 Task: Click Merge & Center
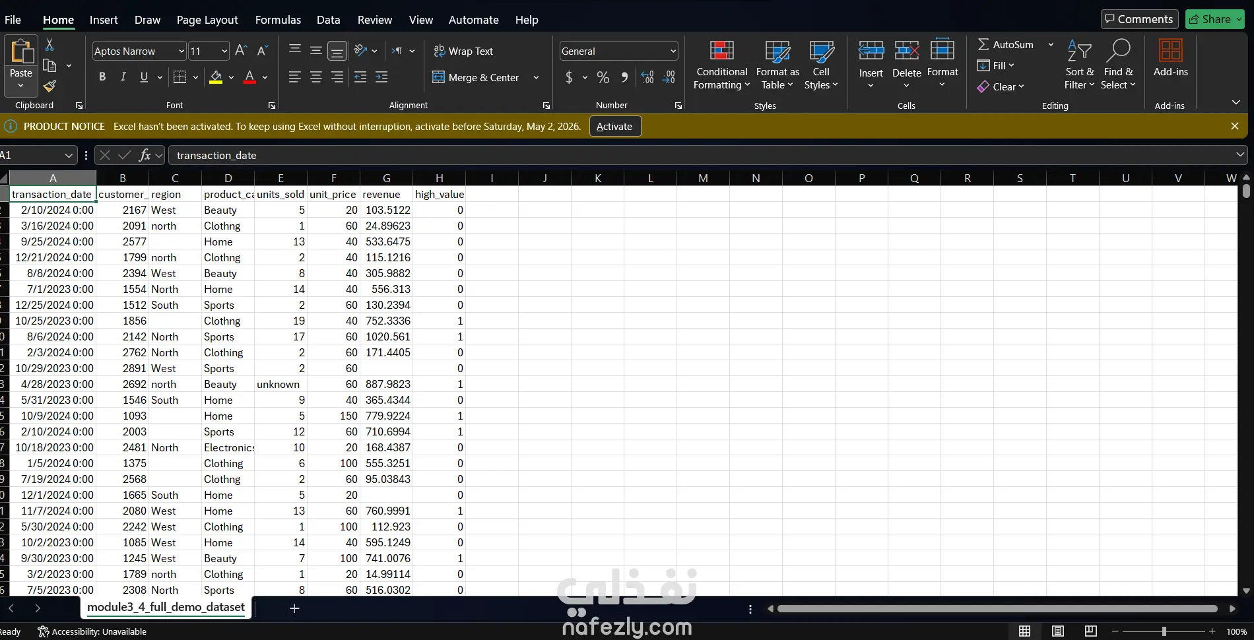476,77
